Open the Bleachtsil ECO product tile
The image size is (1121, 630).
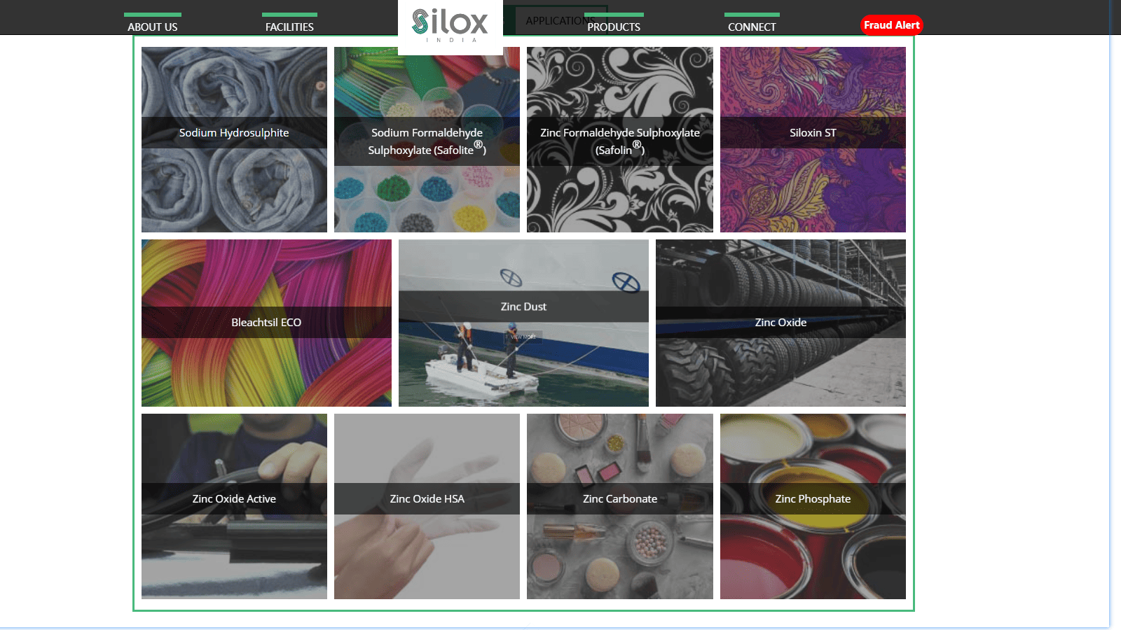266,323
